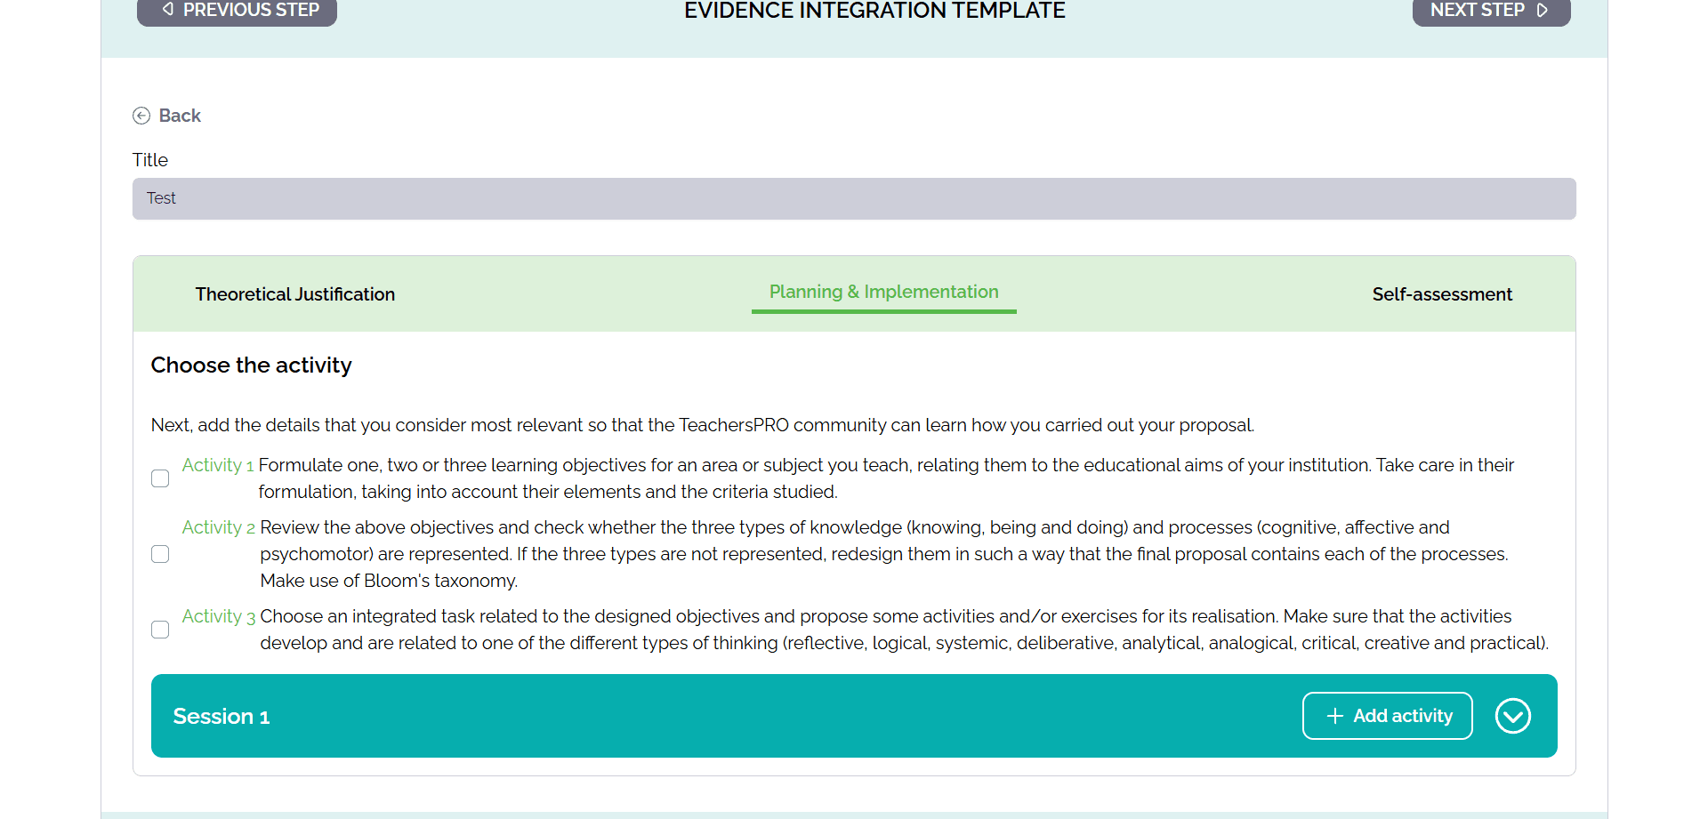Enable the Activity 1 checkbox
Screen dimensions: 1708x819
(160, 478)
